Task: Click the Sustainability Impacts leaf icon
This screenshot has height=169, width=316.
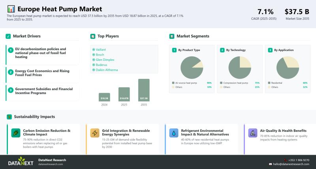Action: click(9, 117)
